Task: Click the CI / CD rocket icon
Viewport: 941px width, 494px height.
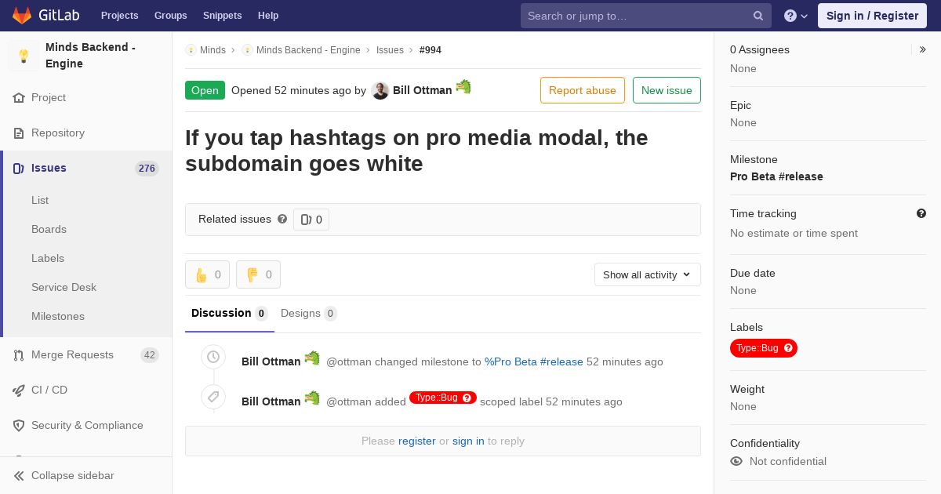Action: (x=19, y=390)
